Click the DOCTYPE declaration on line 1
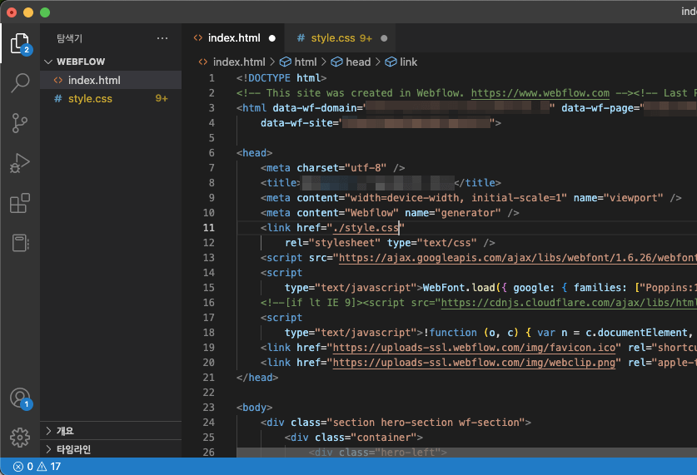Viewport: 697px width, 475px height. coord(281,78)
